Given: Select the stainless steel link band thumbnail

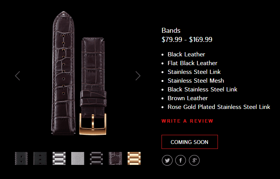Looking at the screenshot, I should (59, 158).
